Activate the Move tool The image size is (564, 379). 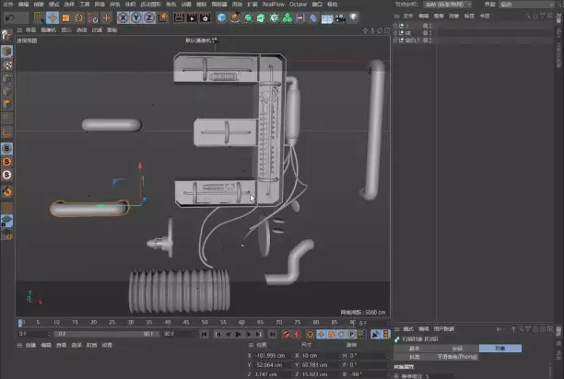tap(53, 17)
